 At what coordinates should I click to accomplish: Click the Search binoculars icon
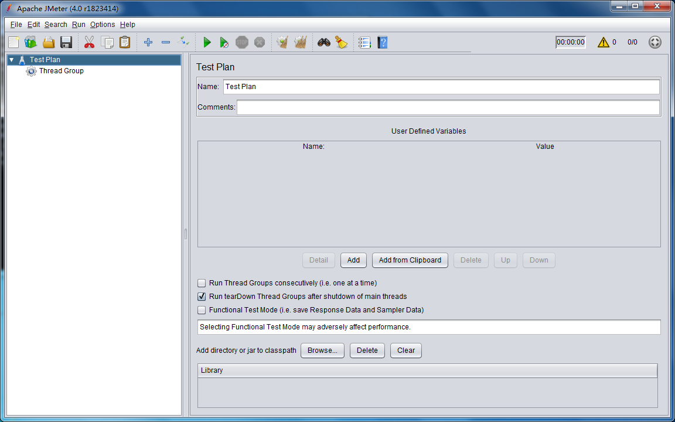click(323, 42)
